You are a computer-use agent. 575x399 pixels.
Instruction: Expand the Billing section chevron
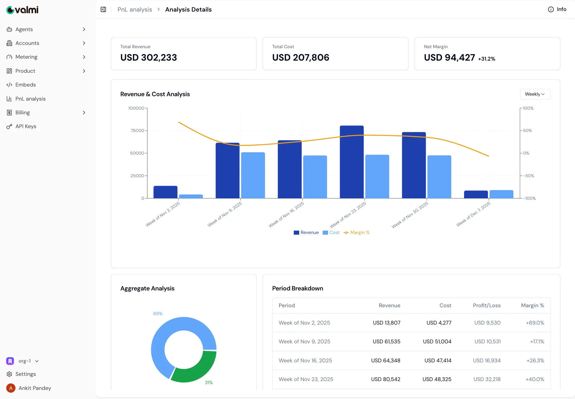[84, 112]
